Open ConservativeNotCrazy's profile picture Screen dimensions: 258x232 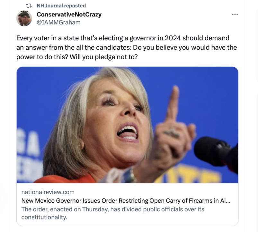(x=24, y=18)
